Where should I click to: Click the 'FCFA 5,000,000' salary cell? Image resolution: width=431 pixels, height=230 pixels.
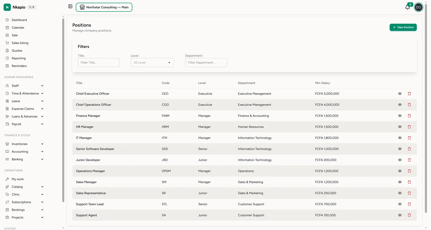coord(327,94)
